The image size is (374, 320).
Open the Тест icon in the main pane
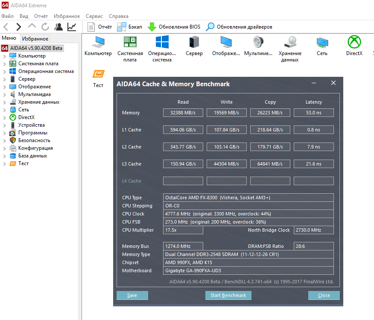98,79
